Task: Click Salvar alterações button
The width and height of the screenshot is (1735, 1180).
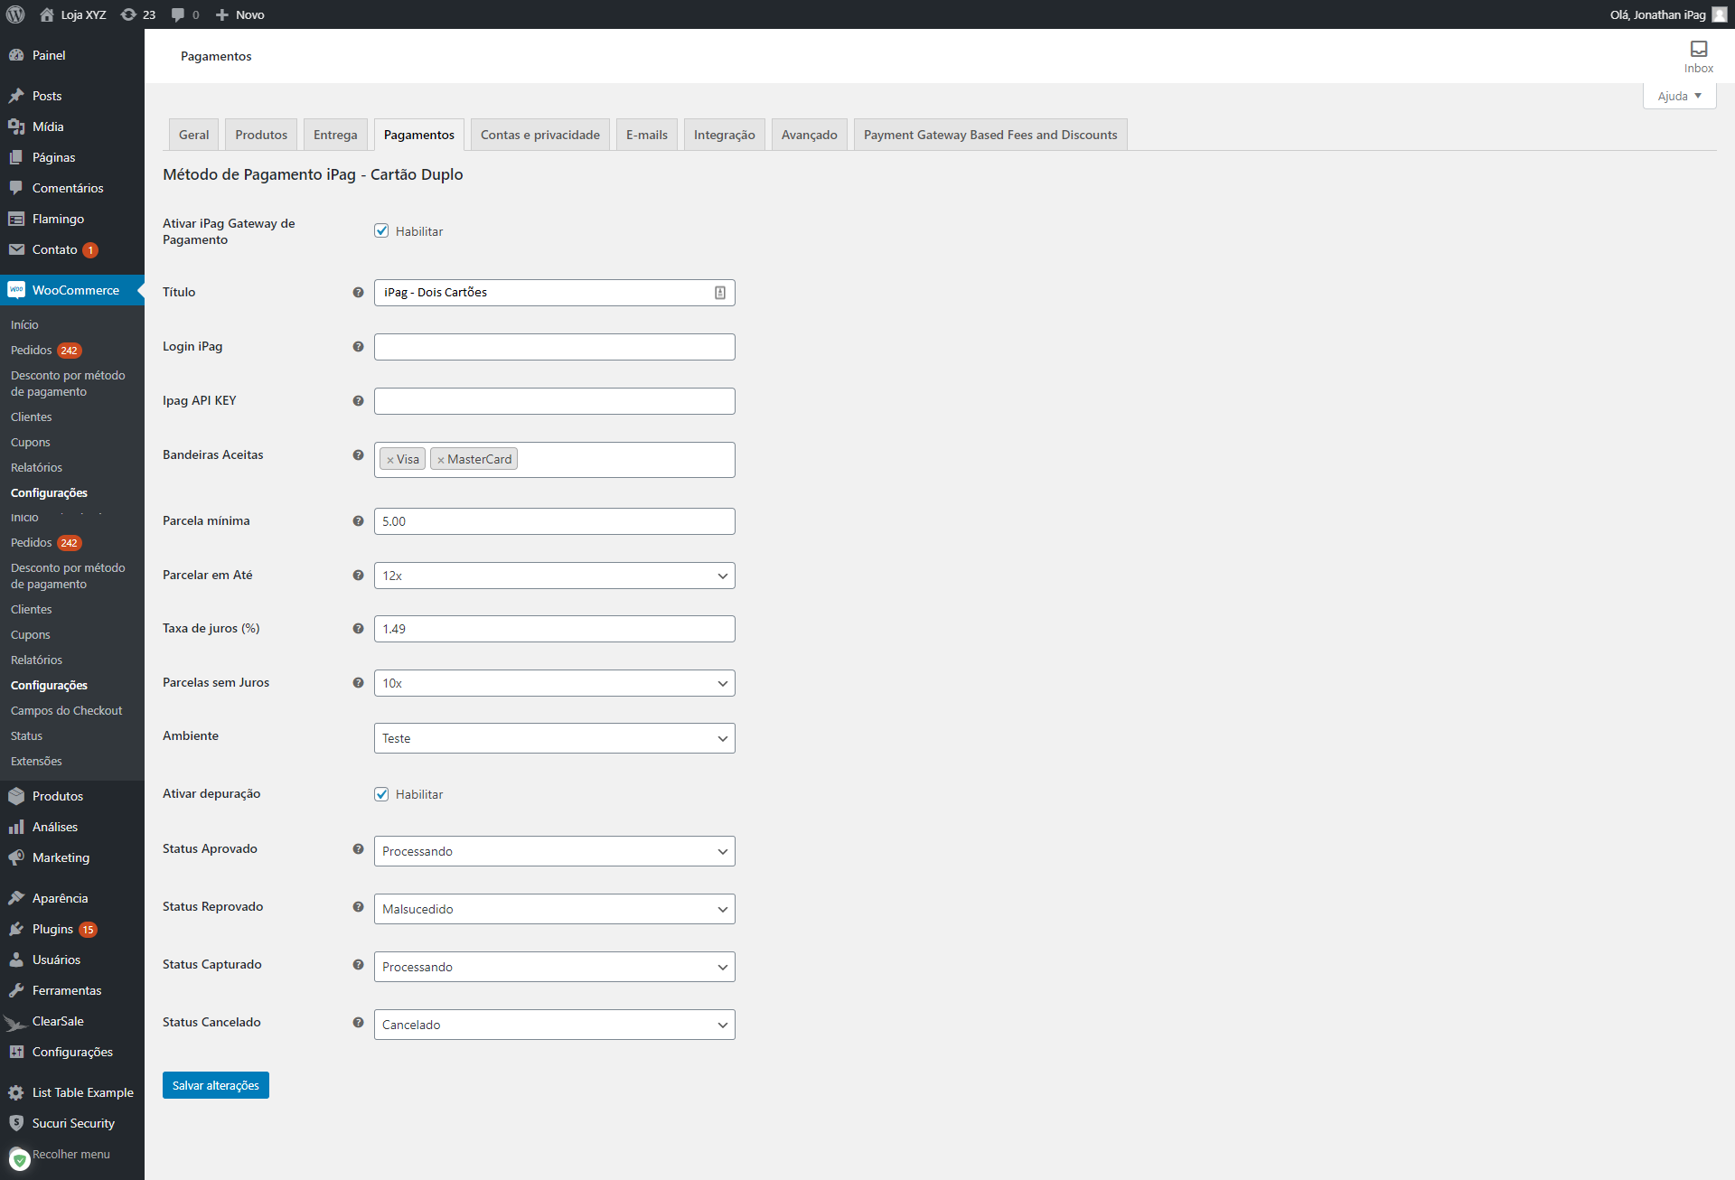Action: tap(215, 1085)
